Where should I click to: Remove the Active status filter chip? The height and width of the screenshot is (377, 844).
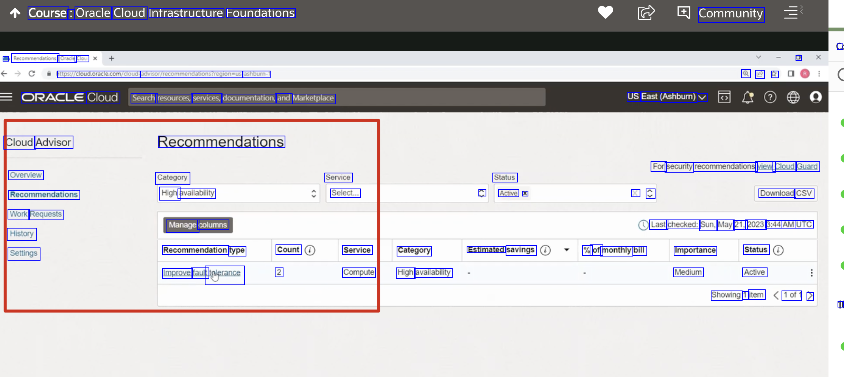click(525, 193)
